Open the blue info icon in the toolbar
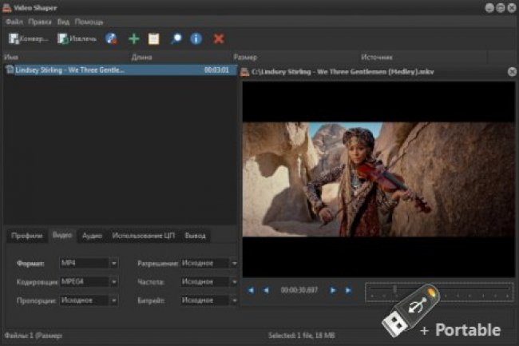Screen dimensions: 519x346 pyautogui.click(x=196, y=38)
